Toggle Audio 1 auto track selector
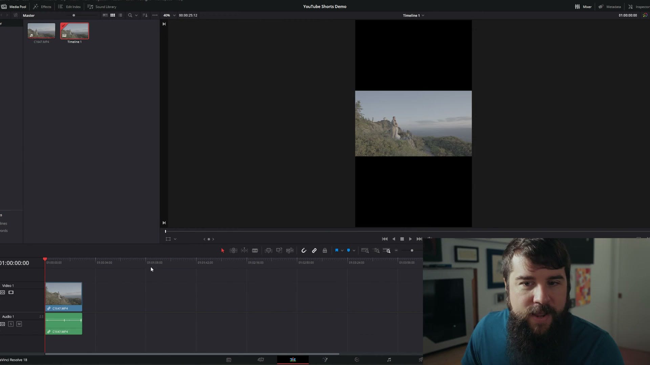 pyautogui.click(x=3, y=324)
